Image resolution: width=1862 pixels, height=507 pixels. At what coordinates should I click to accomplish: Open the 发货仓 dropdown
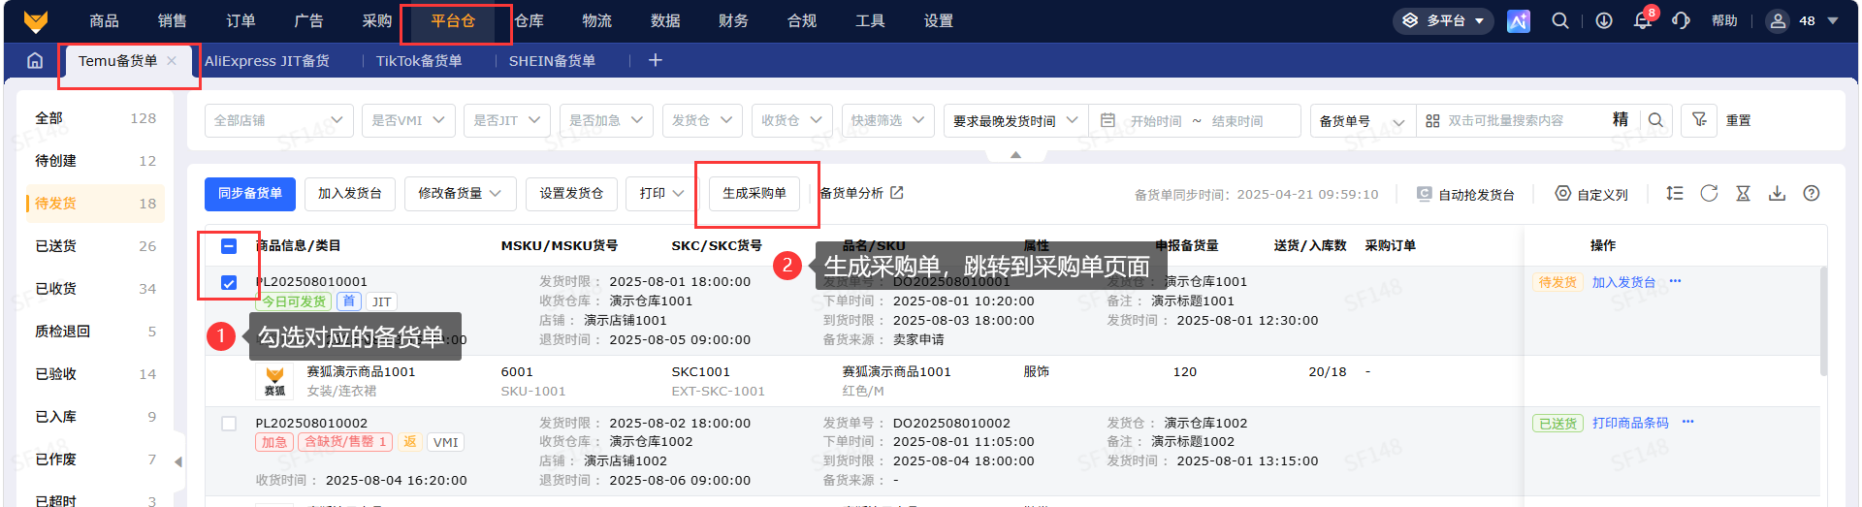[703, 120]
